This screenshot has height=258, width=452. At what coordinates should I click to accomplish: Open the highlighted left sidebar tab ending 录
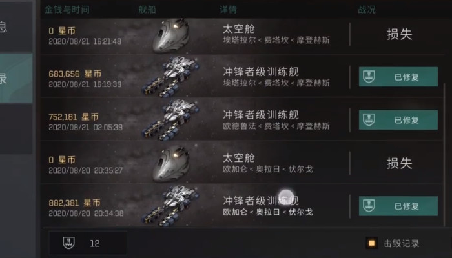click(16, 78)
